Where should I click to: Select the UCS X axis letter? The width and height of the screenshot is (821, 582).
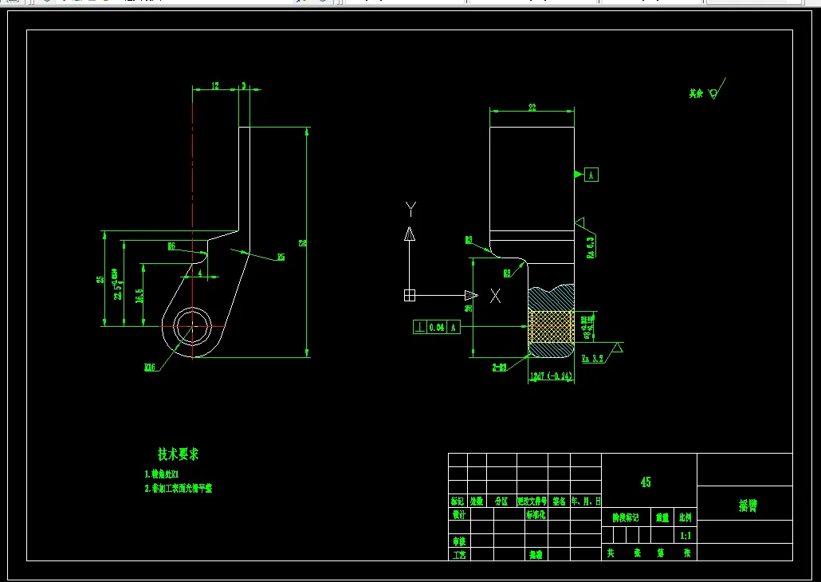pos(495,296)
